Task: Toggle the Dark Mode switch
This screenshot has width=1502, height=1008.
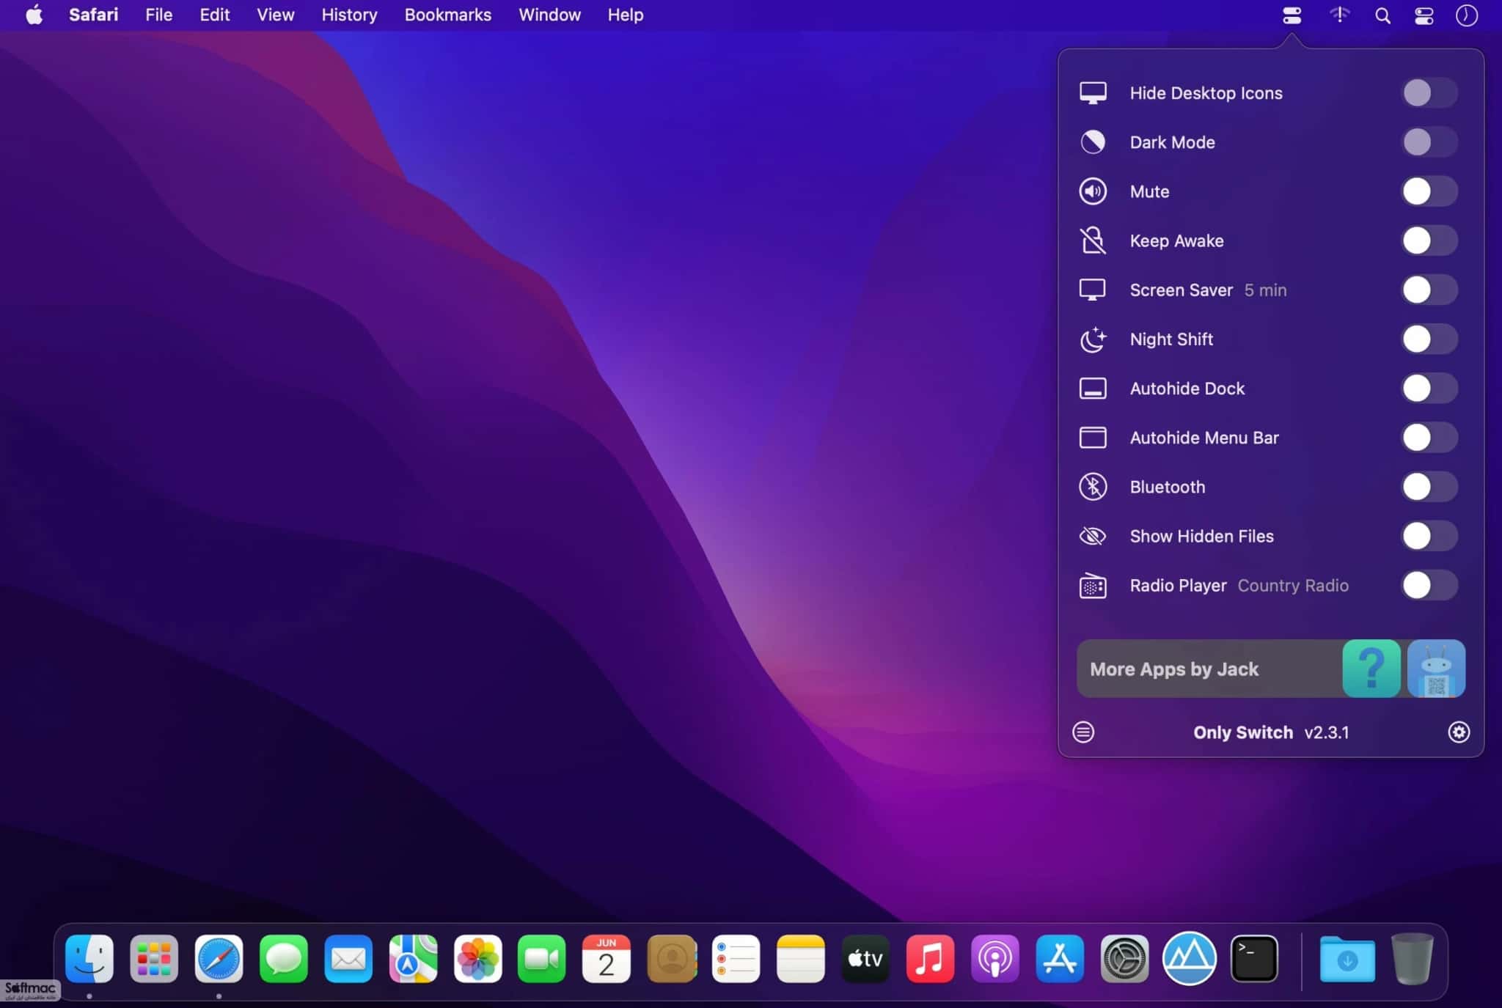Action: [x=1429, y=142]
